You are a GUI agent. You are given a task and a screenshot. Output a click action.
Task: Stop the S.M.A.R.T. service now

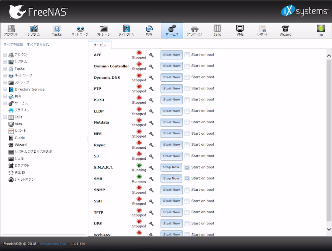tap(171, 167)
